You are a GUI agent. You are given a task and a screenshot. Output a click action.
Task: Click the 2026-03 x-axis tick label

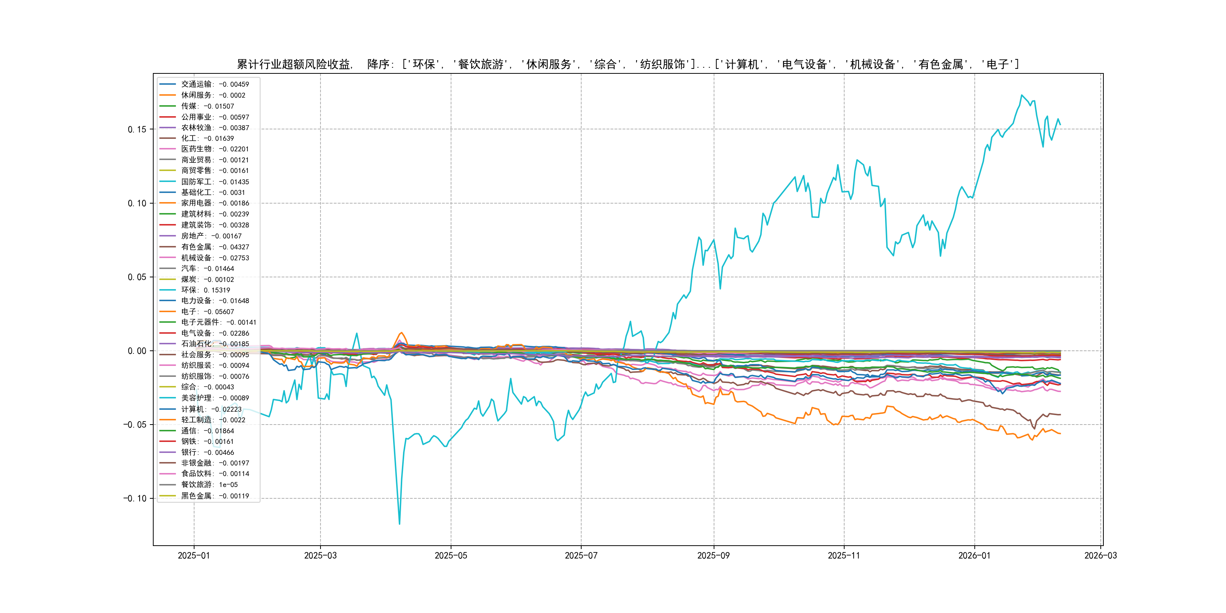[x=1100, y=555]
